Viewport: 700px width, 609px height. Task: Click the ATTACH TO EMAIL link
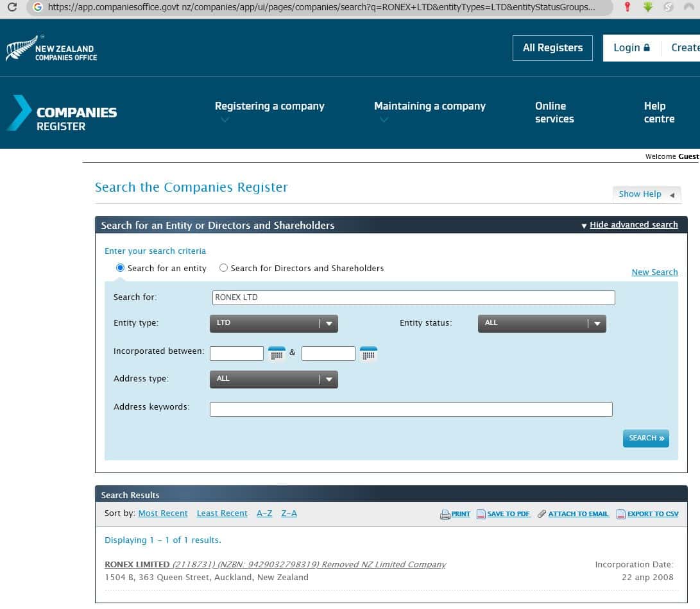[578, 514]
